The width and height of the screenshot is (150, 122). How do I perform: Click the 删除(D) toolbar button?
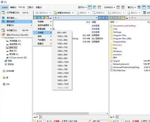click(x=82, y=13)
